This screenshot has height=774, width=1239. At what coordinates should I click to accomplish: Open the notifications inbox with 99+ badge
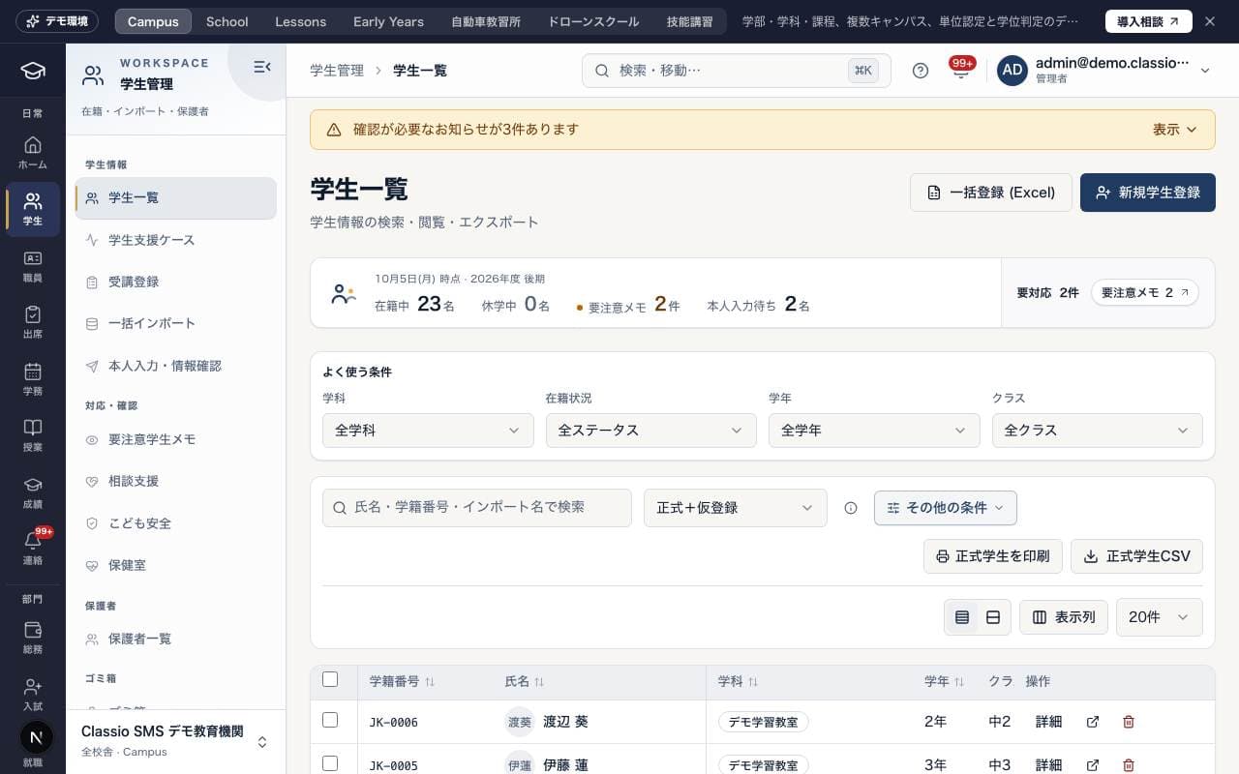[x=961, y=71]
